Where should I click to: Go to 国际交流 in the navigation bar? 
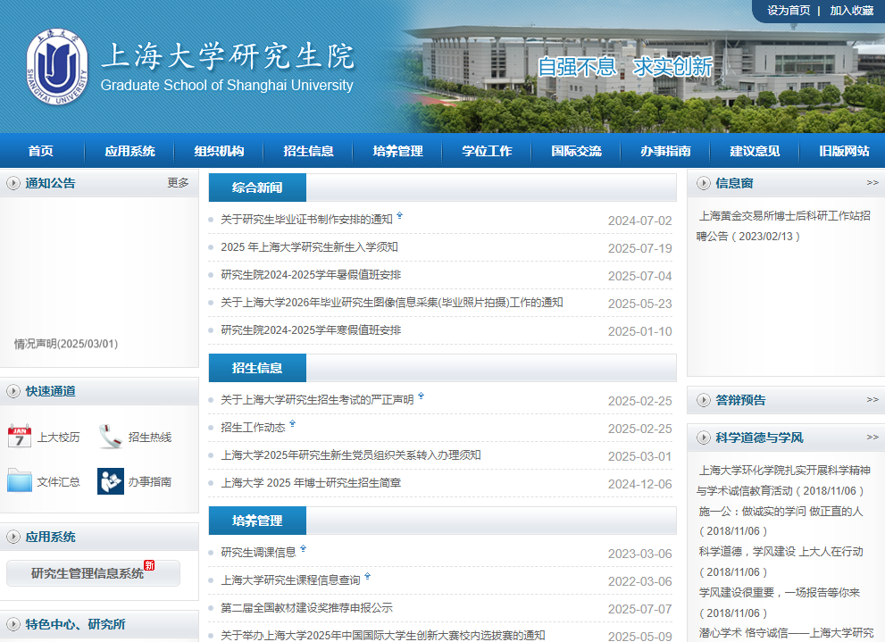point(576,151)
